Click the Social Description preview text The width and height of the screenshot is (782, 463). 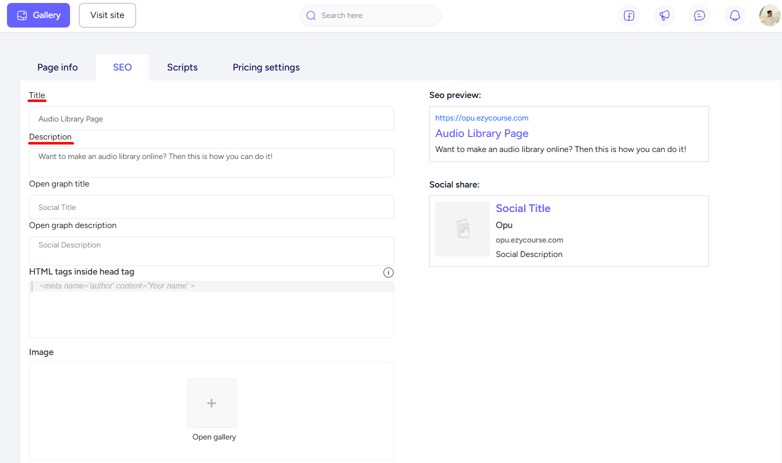[529, 254]
